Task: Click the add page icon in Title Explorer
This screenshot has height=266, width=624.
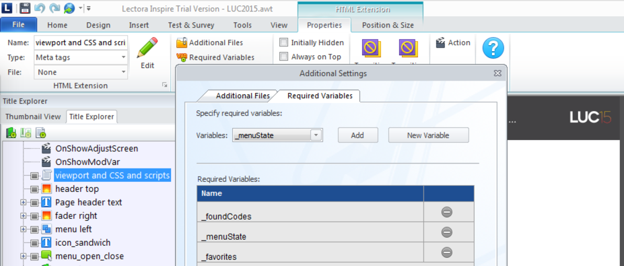Action: 40,133
